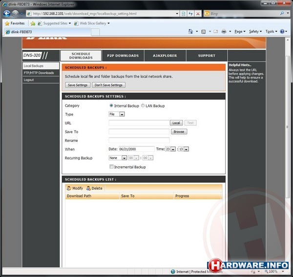Image resolution: width=293 pixels, height=277 pixels.
Task: Click the scrollbar up arrow
Action: coord(288,40)
